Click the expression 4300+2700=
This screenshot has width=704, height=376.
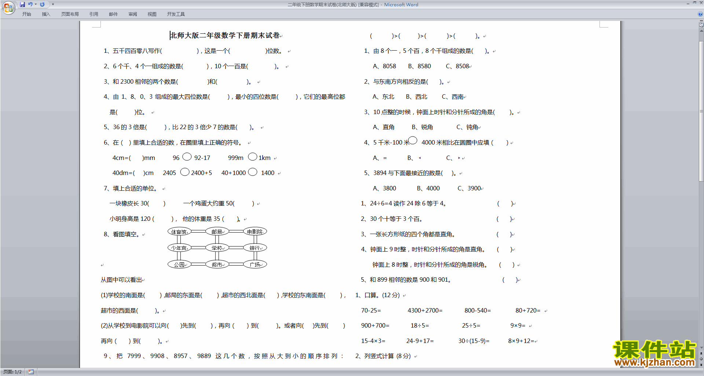click(425, 310)
